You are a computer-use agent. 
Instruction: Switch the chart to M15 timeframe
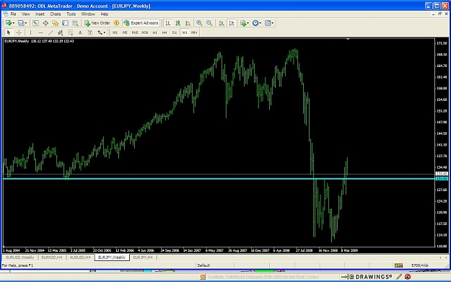tap(135, 32)
